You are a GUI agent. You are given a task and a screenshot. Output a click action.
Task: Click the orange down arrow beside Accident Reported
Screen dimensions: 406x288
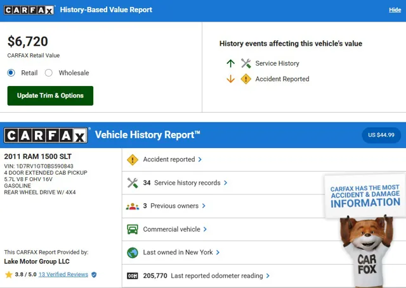(230, 78)
